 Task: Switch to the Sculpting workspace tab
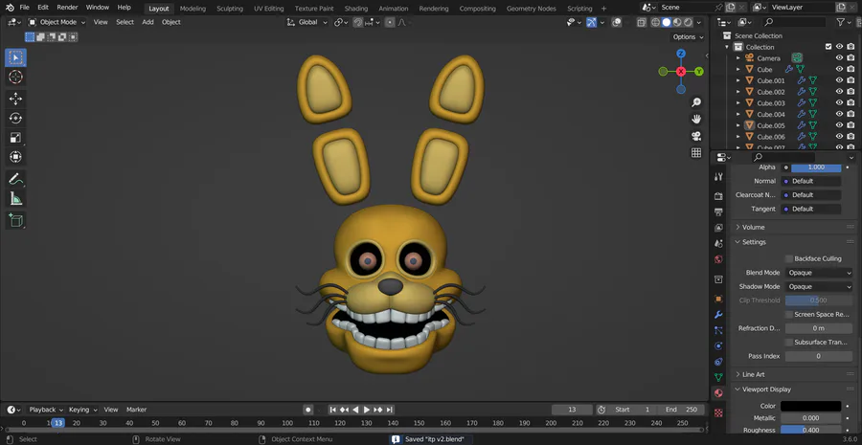point(230,9)
